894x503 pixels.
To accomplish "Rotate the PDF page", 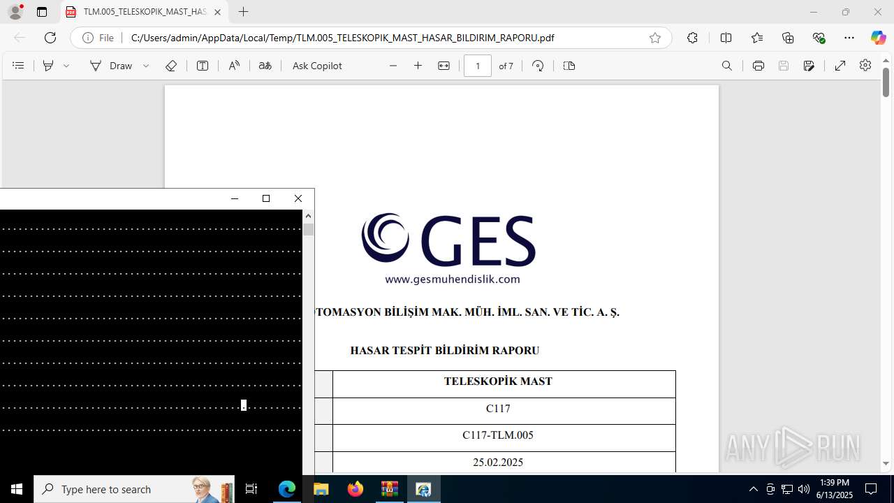I will [x=538, y=66].
